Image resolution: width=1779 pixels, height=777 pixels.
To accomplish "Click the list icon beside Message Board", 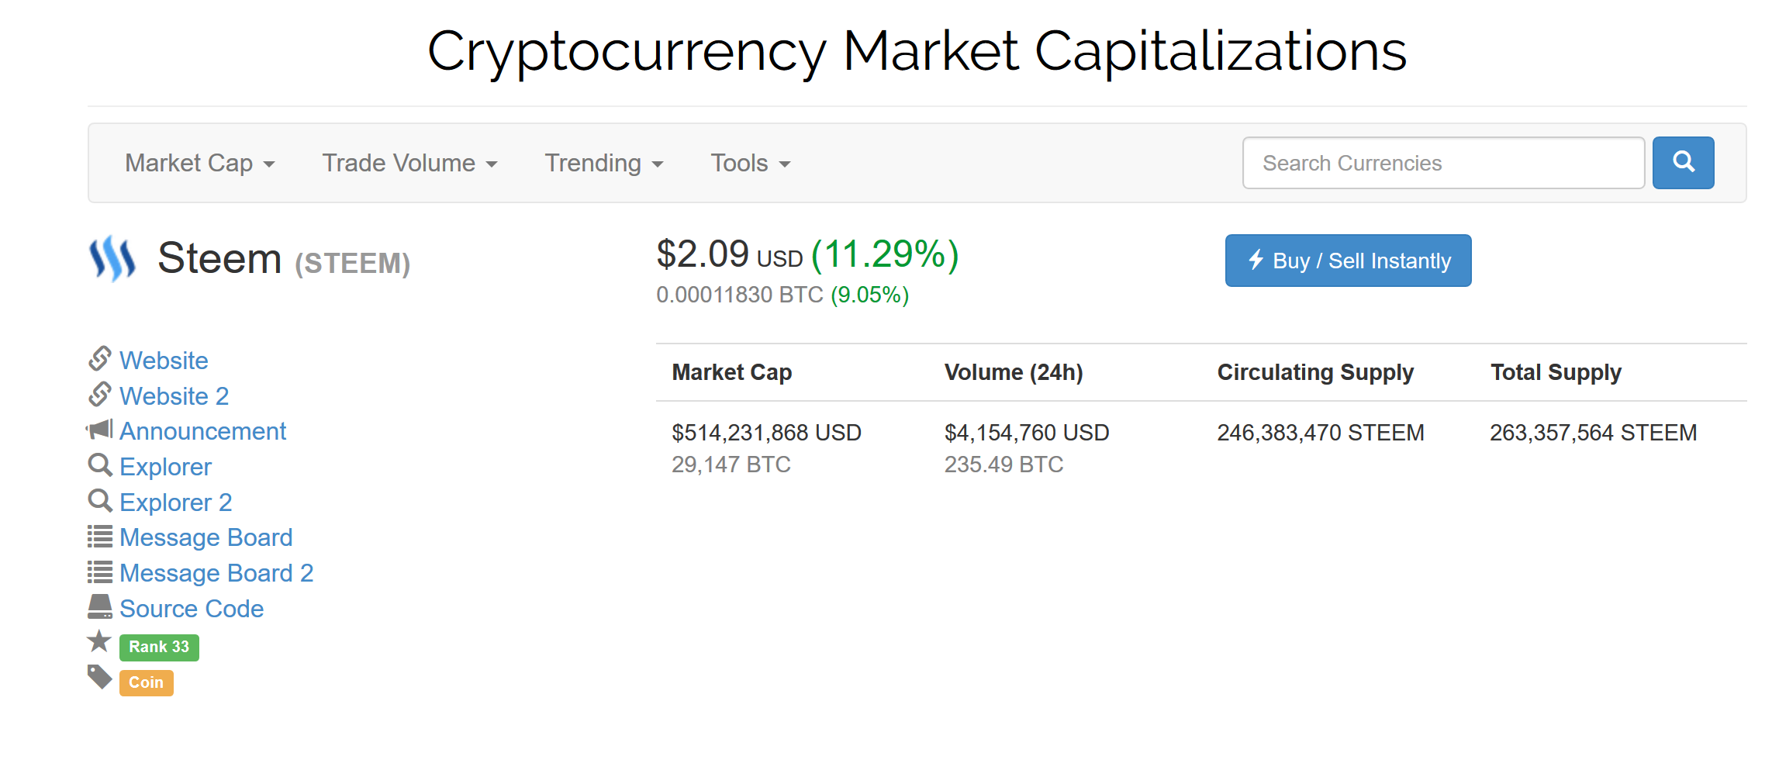I will 100,537.
